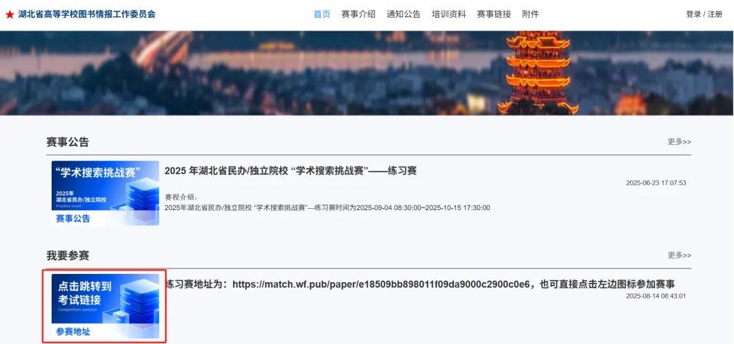Open the 赛事链接 navigation item
This screenshot has height=344, width=734.
(x=493, y=14)
